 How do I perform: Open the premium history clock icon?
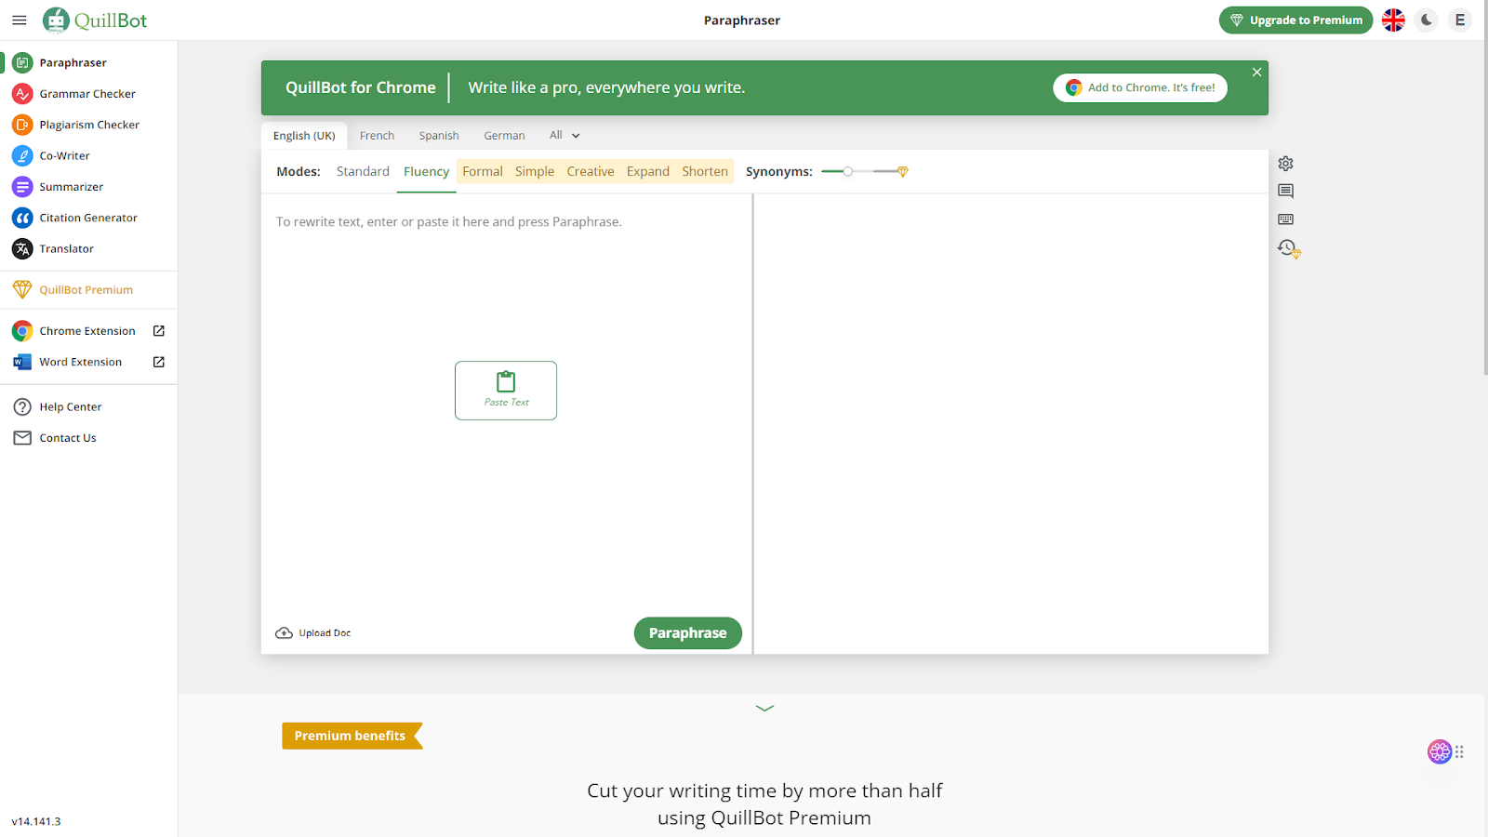1288,248
